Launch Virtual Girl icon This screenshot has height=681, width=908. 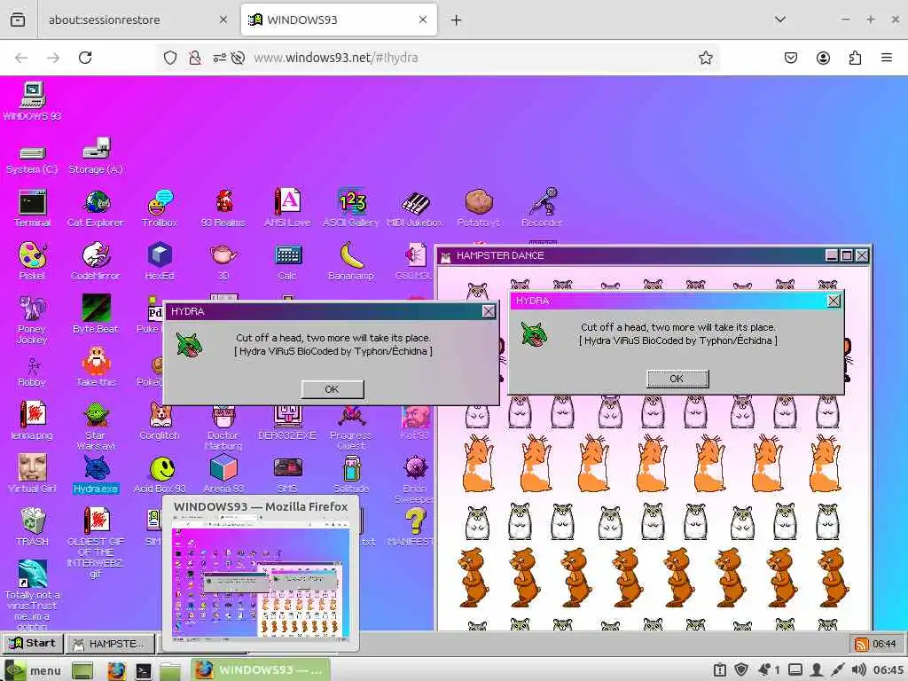pyautogui.click(x=33, y=474)
